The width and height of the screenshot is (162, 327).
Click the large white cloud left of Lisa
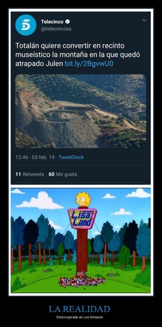(39, 201)
